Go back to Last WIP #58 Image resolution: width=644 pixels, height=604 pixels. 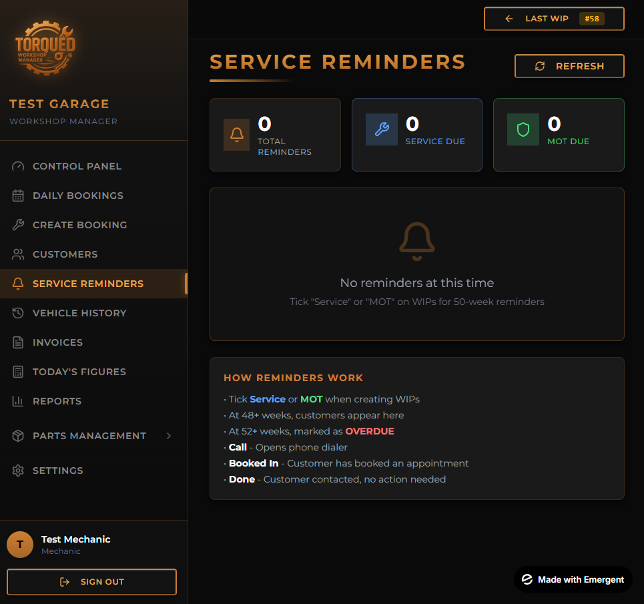[x=553, y=19]
